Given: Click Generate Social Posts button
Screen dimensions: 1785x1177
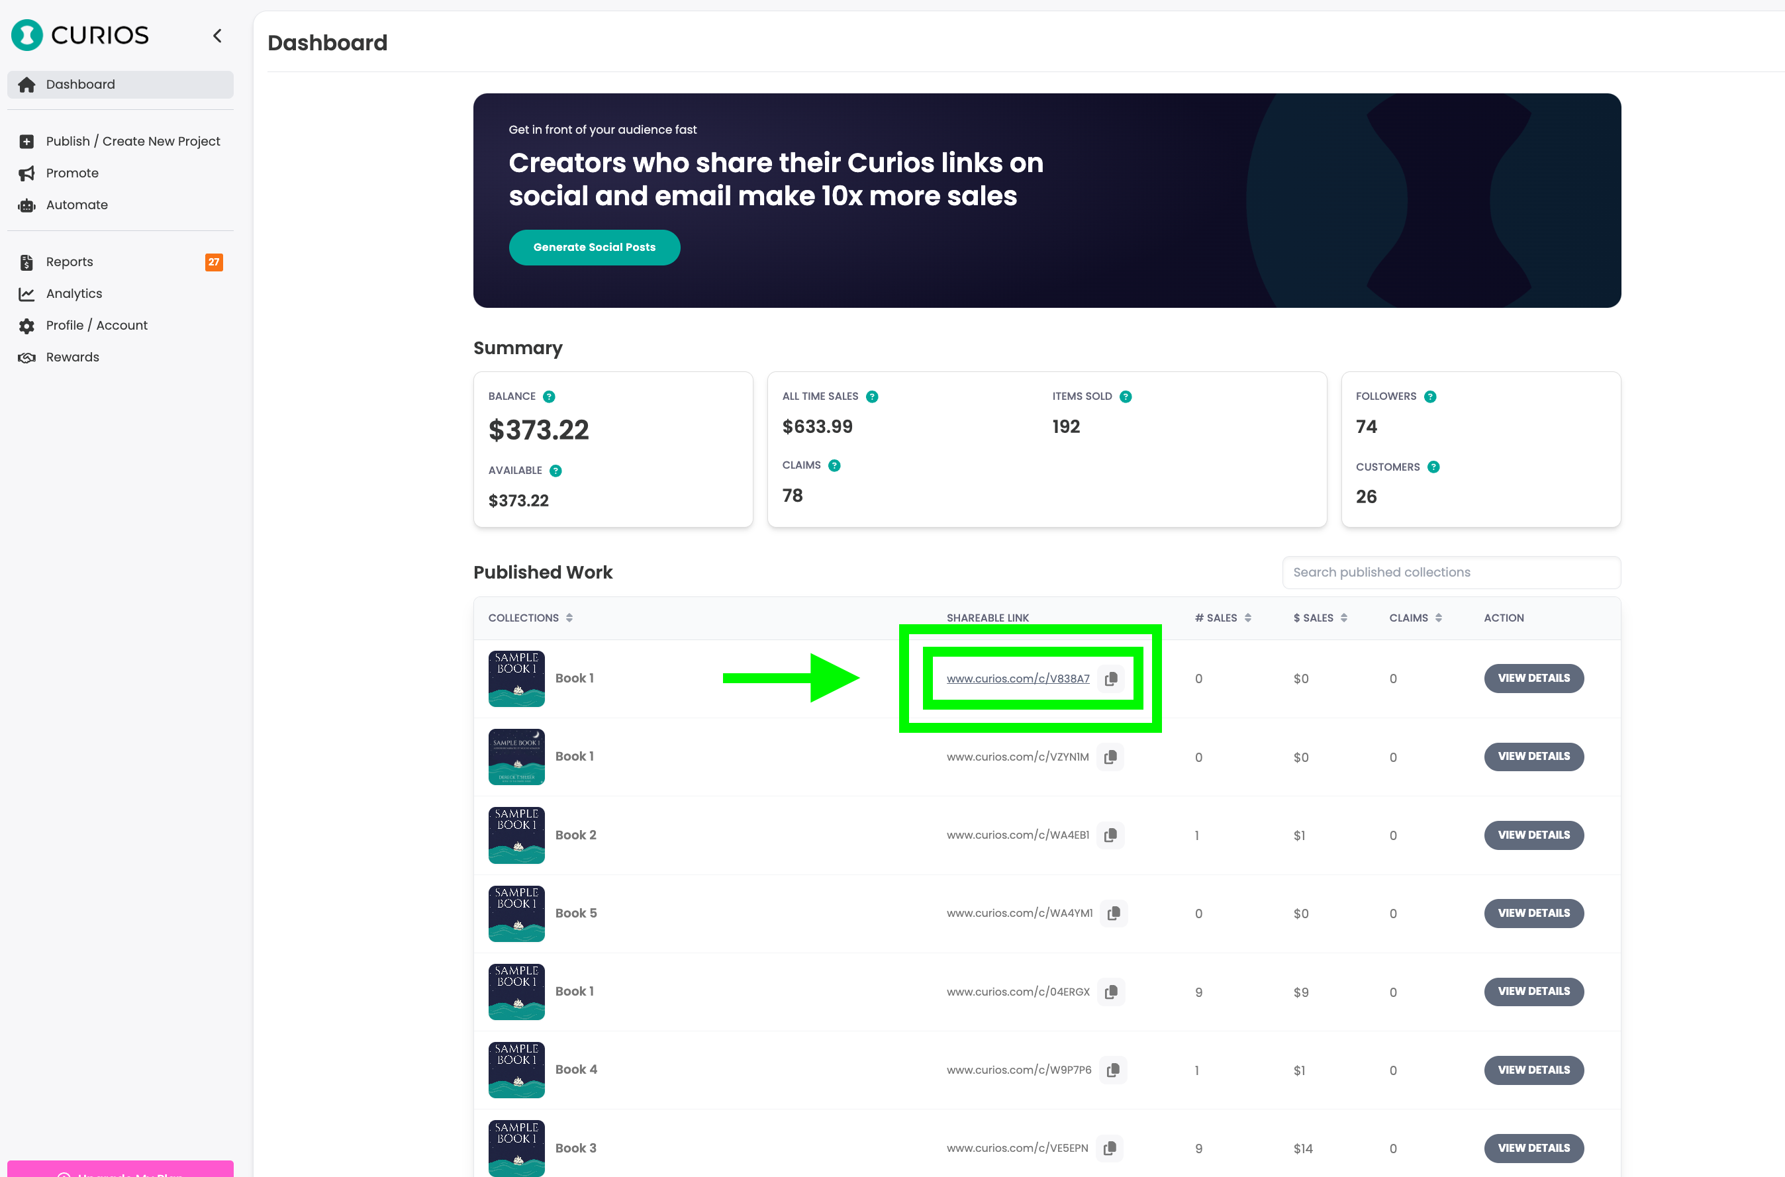Looking at the screenshot, I should [595, 247].
